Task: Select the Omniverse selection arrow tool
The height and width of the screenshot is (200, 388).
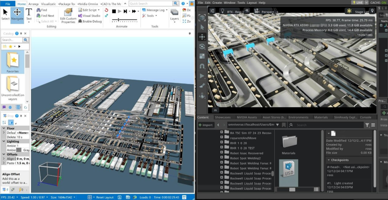Action: coord(202,27)
